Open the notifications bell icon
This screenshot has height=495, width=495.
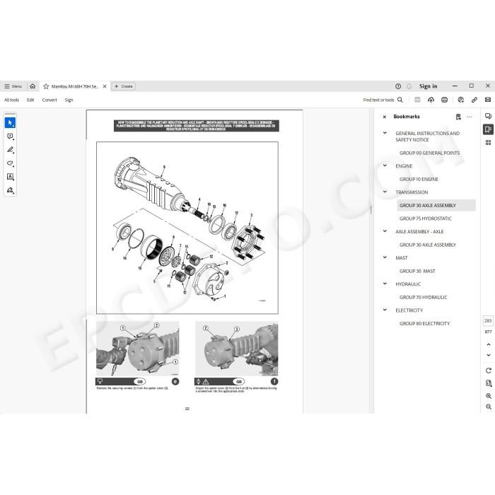(x=409, y=86)
